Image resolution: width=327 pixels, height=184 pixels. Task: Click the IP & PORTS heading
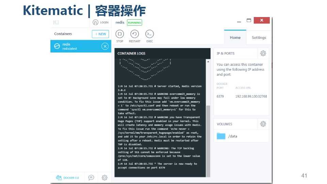[x=225, y=53]
